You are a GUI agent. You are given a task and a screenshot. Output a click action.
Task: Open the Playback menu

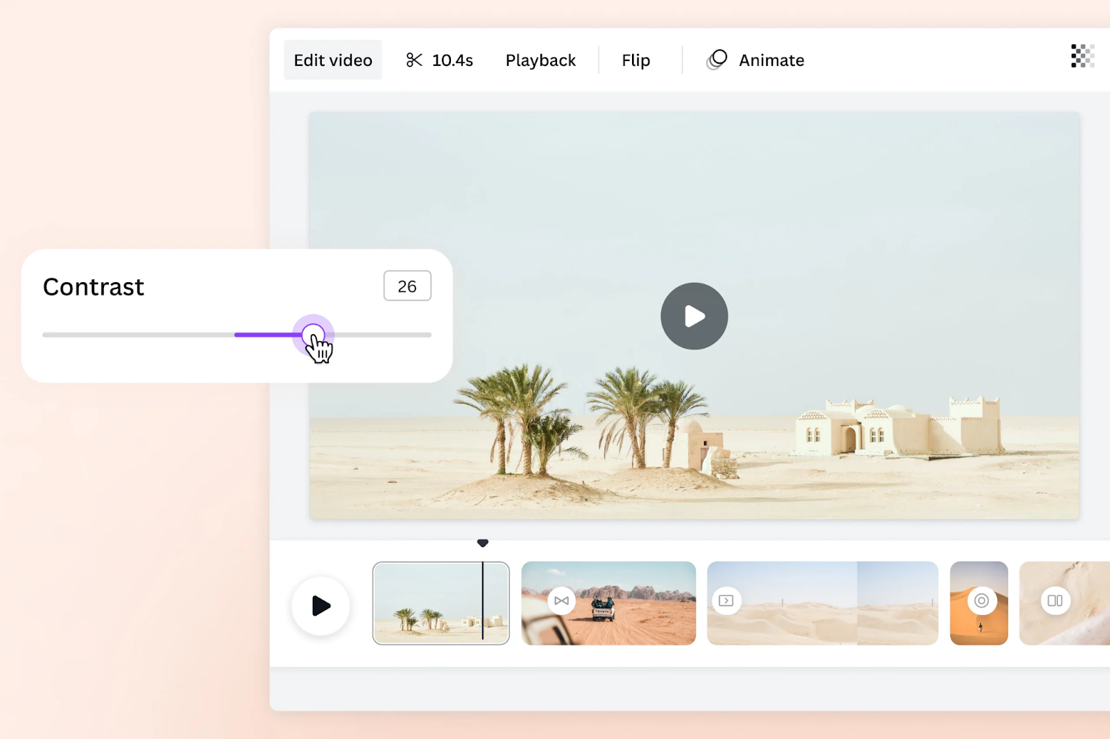(540, 60)
